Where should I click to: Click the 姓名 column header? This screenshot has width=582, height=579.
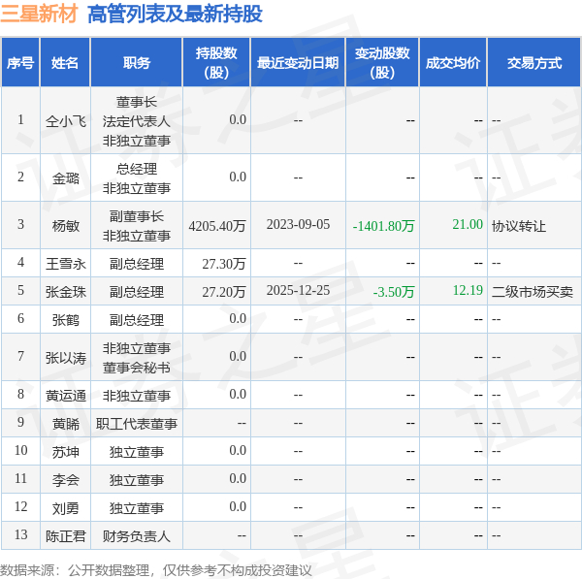[65, 62]
